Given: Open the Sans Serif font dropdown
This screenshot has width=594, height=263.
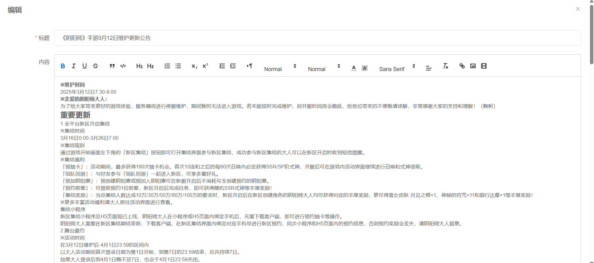Looking at the screenshot, I should 397,66.
